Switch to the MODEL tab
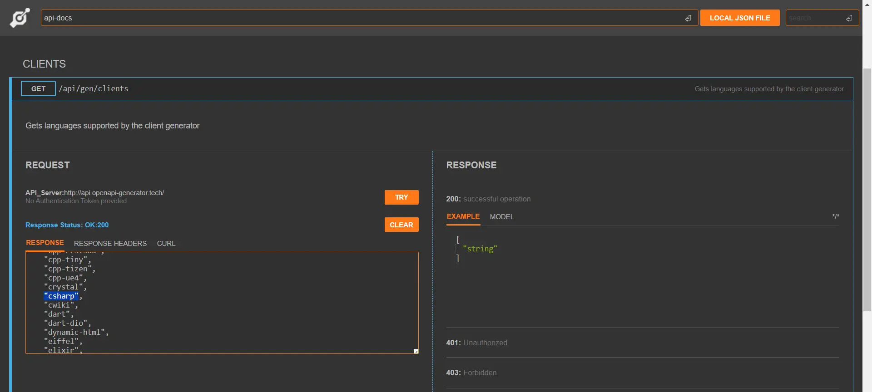The width and height of the screenshot is (872, 392). 502,217
